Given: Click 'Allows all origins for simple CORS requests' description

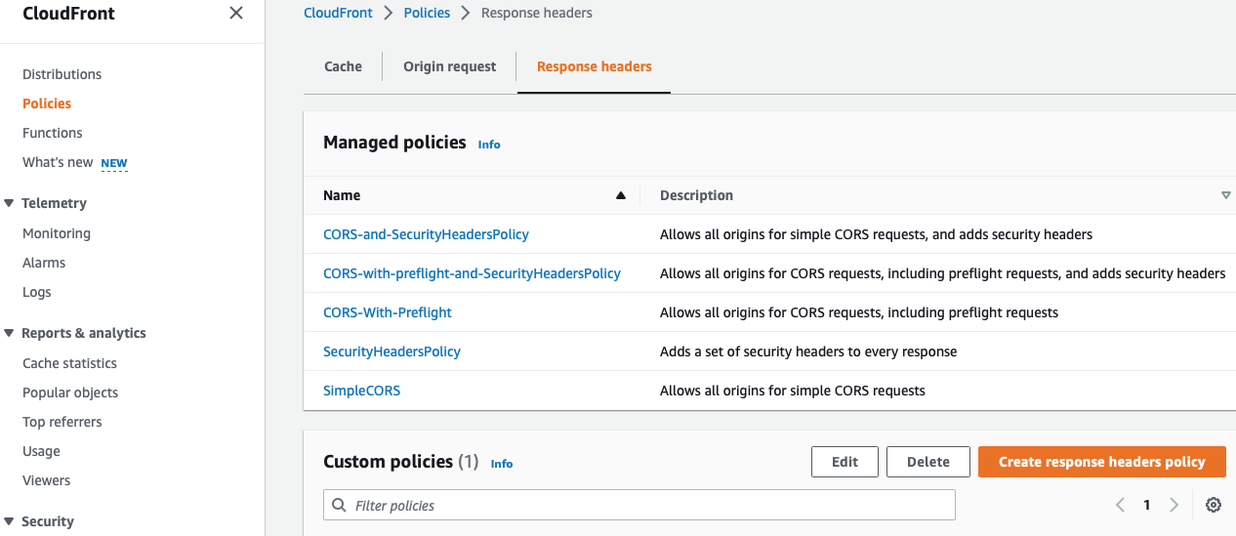Looking at the screenshot, I should 793,391.
